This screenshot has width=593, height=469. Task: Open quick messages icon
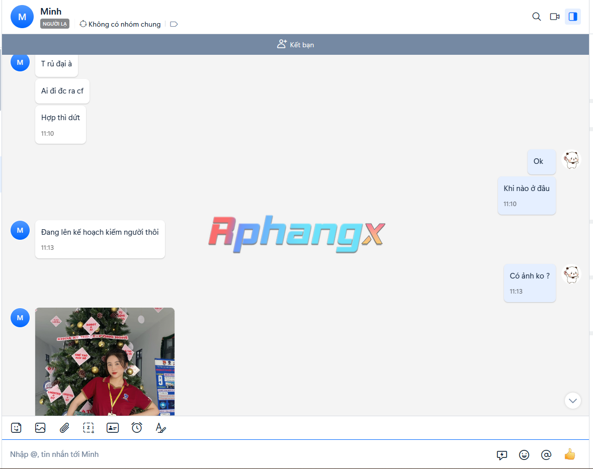pos(502,454)
